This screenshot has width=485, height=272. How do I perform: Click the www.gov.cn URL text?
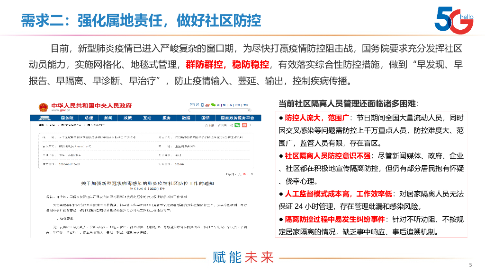tap(61, 110)
